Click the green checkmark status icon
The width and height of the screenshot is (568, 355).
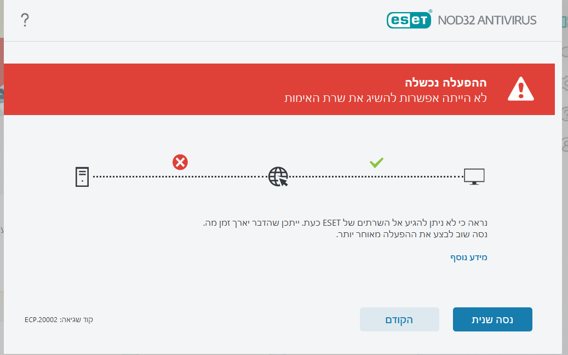click(376, 162)
